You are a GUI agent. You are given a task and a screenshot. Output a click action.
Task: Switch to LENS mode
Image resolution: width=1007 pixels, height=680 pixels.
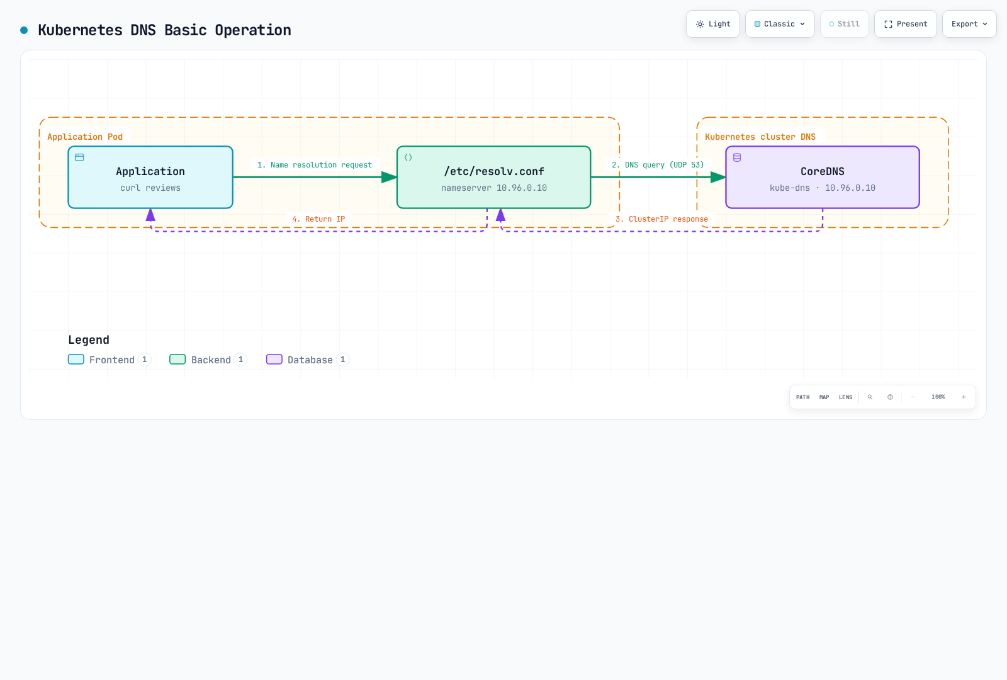point(846,397)
